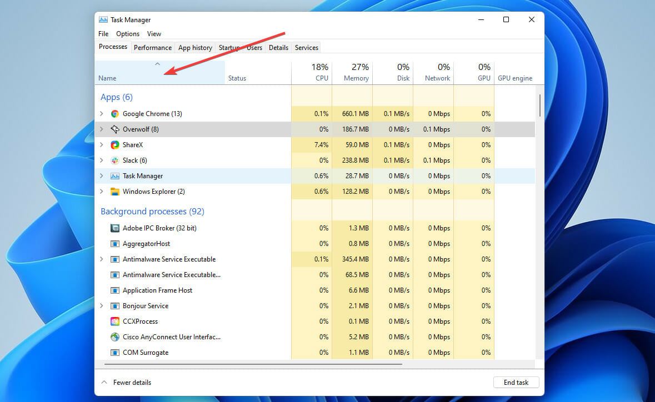Expand the Task Manager process entry

pyautogui.click(x=102, y=176)
